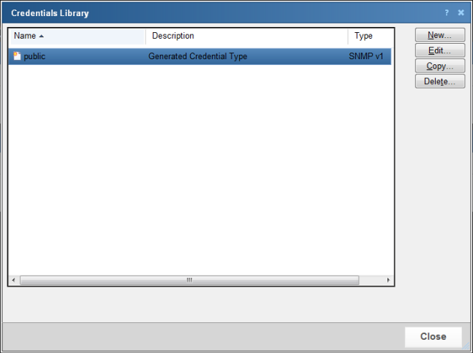Image resolution: width=473 pixels, height=353 pixels.
Task: Select the public credential name
Action: [x=34, y=56]
